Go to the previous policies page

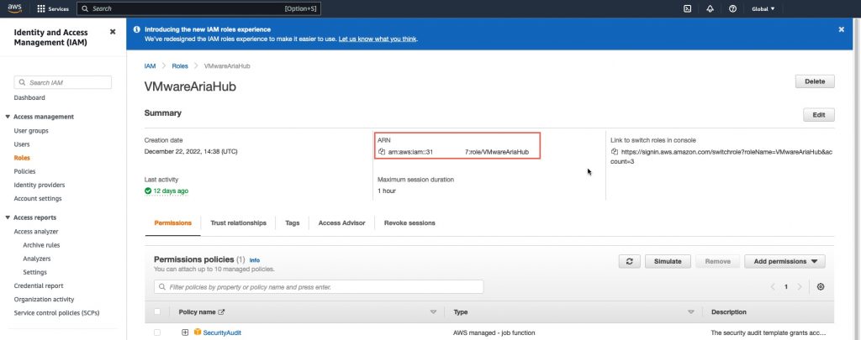[773, 287]
